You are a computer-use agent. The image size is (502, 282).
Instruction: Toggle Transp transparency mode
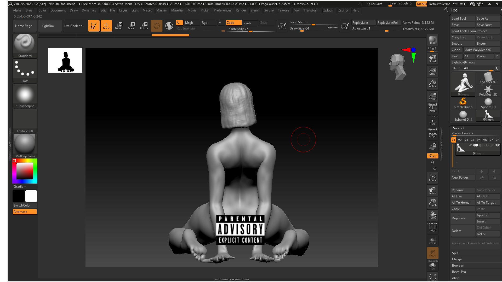click(432, 240)
